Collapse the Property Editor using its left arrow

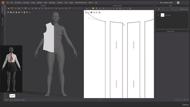click(155, 31)
